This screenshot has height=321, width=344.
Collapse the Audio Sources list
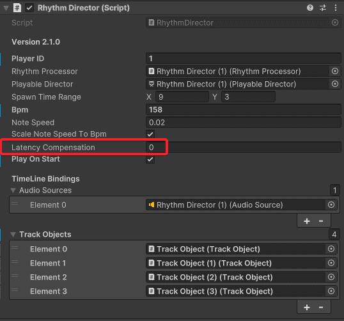pos(13,190)
